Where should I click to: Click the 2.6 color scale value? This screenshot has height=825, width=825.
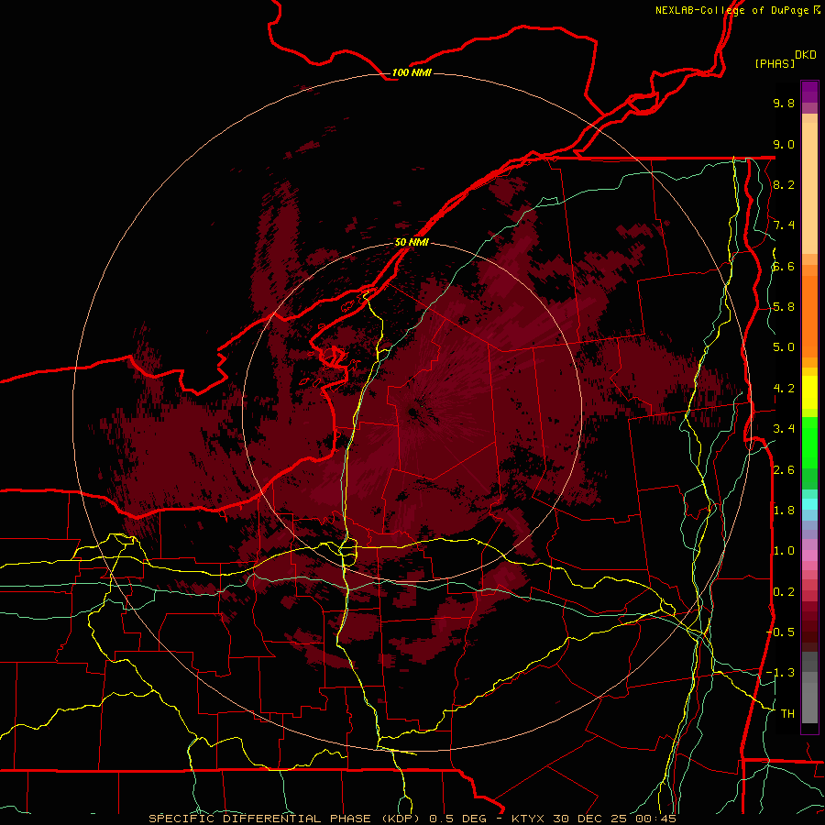(x=784, y=470)
